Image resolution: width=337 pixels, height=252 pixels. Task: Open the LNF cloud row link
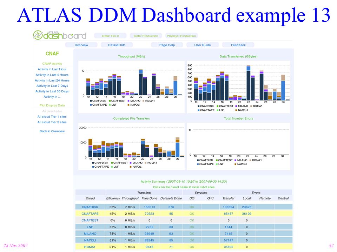coord(90,227)
